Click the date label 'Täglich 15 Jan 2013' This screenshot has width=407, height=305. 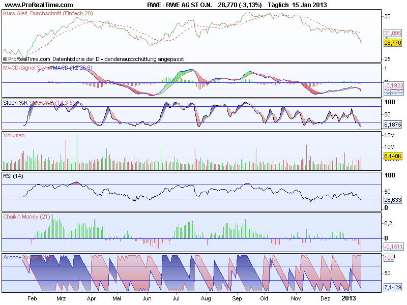point(297,5)
